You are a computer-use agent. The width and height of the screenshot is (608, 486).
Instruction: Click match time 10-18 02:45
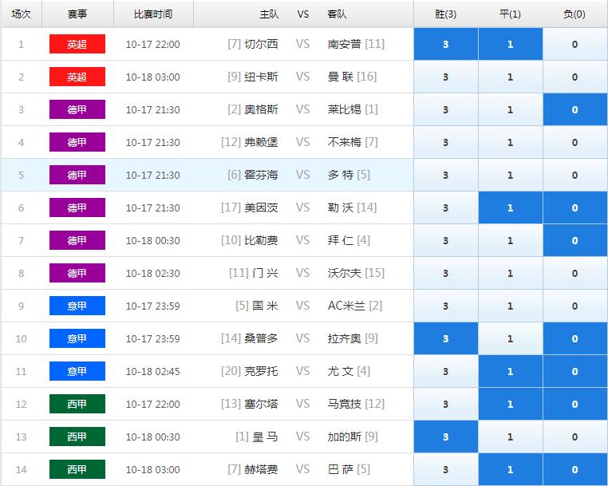tap(152, 371)
